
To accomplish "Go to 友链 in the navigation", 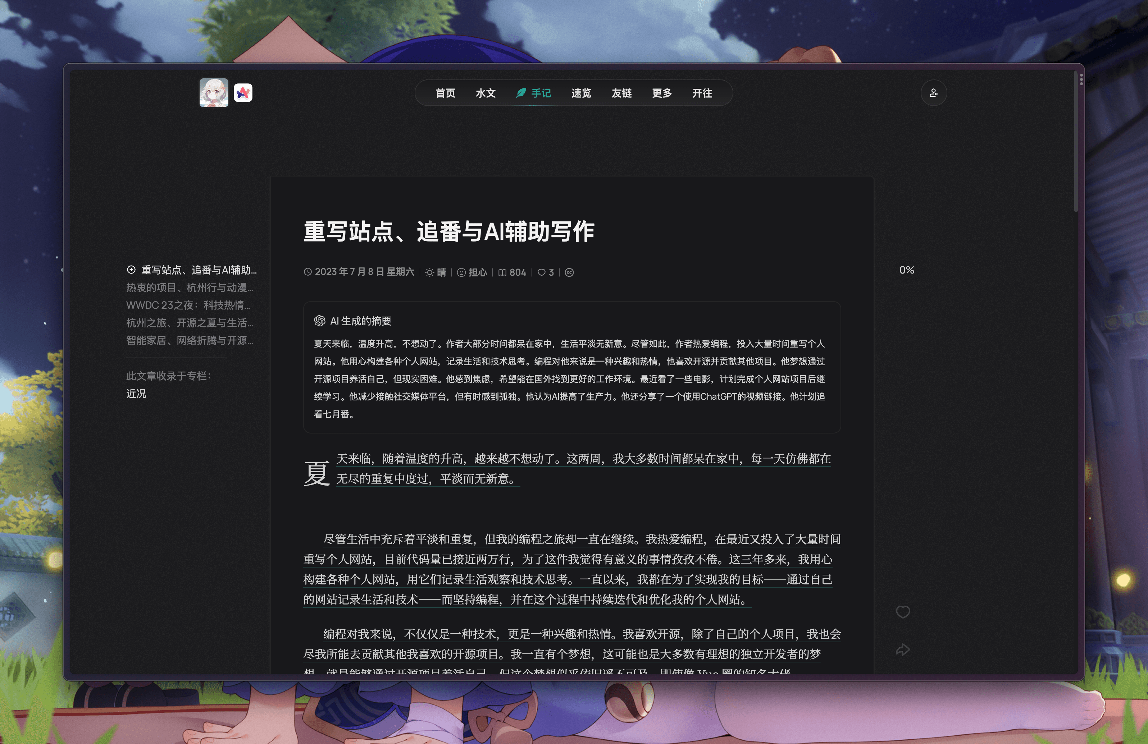I will (x=621, y=93).
